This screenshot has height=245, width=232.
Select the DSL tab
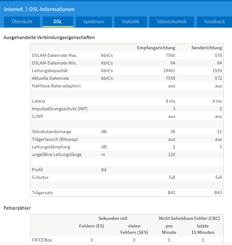click(x=58, y=22)
